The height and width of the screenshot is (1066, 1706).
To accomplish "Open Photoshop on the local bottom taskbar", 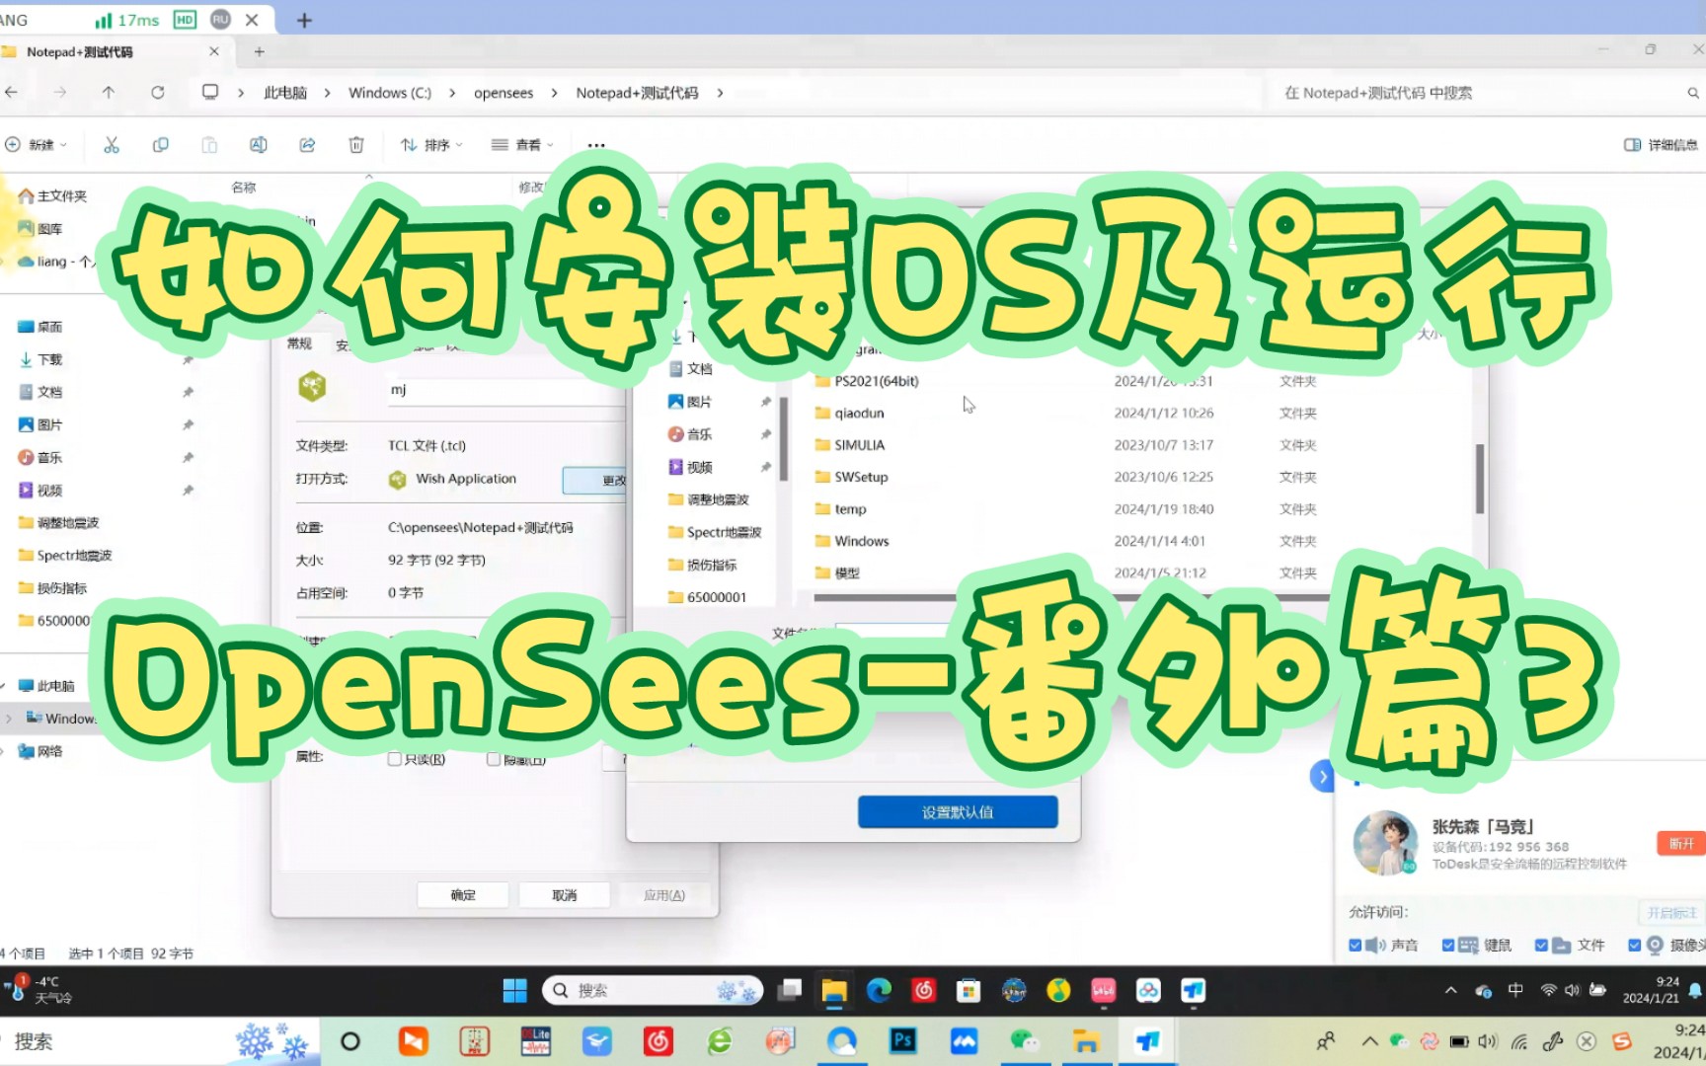I will point(902,1040).
